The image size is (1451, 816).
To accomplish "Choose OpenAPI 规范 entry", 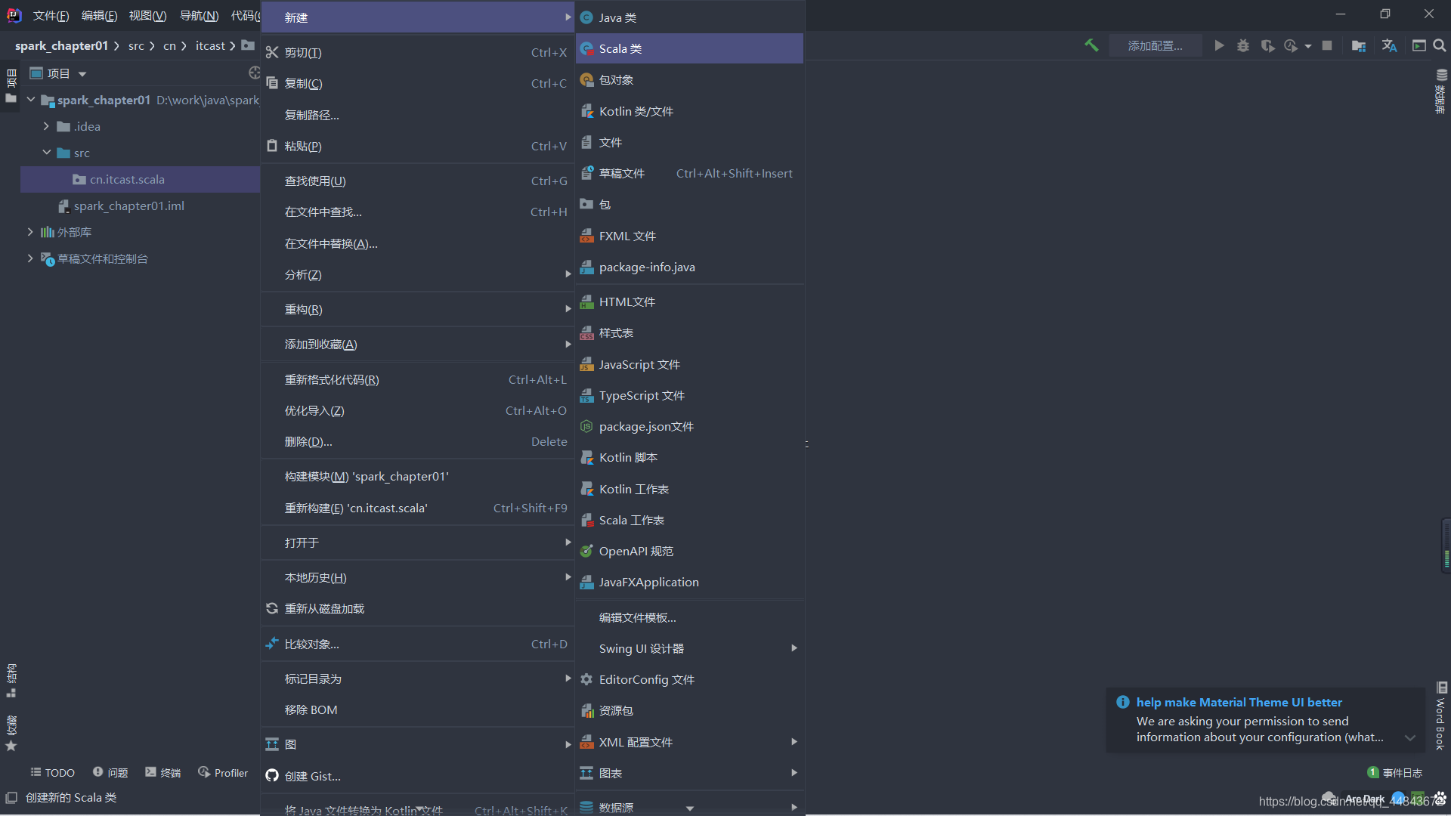I will click(689, 551).
